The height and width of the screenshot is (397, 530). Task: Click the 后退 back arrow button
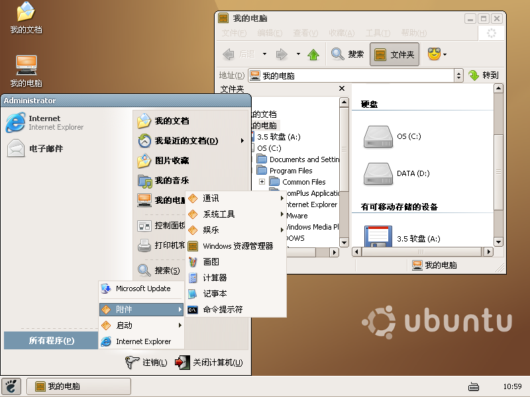point(238,54)
